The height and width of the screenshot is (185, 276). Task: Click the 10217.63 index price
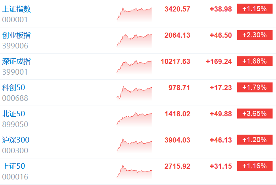[x=176, y=62]
